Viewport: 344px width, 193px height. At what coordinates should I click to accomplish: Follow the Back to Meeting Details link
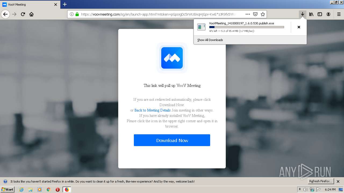152,110
